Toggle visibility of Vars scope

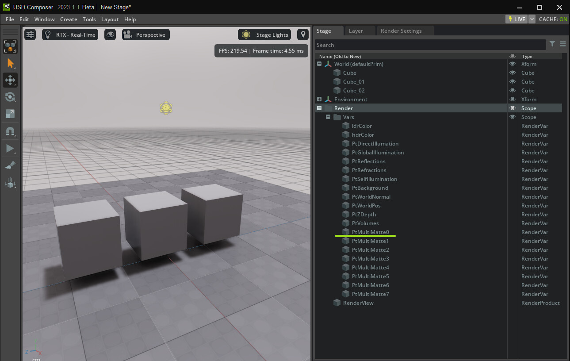pyautogui.click(x=513, y=117)
